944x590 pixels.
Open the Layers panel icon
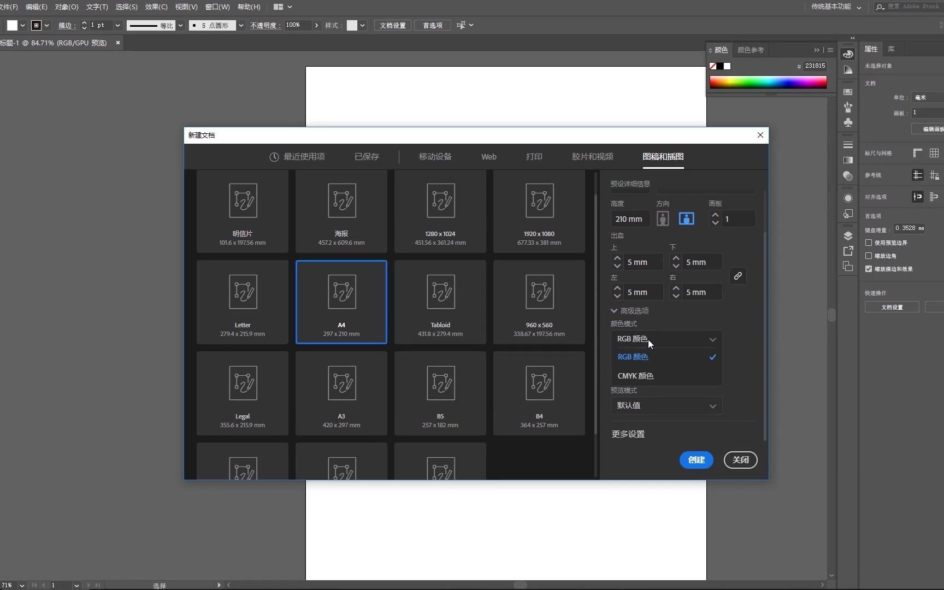click(x=848, y=236)
